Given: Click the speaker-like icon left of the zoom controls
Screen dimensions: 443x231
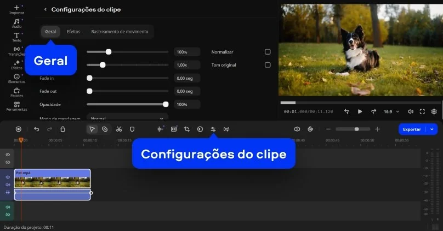Looking at the screenshot, I should click(x=297, y=129).
